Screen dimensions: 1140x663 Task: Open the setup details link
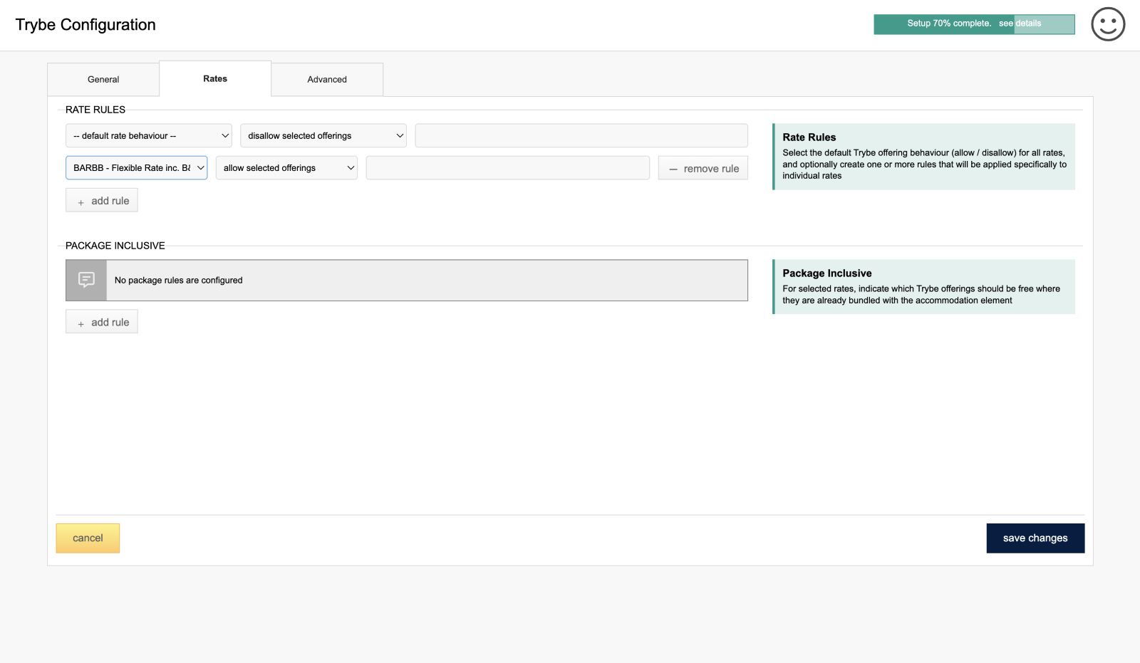click(x=1020, y=24)
